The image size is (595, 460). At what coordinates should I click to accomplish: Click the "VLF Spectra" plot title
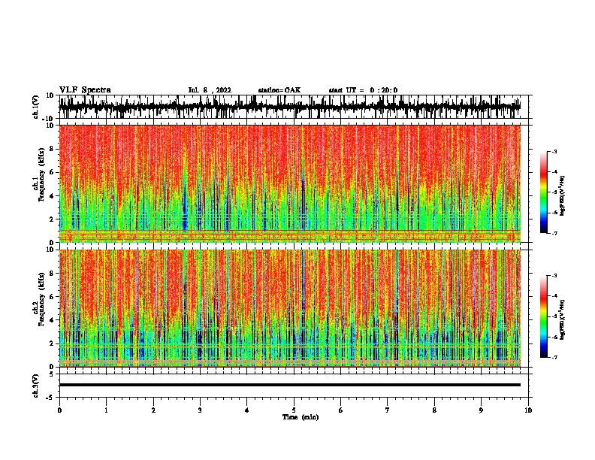click(x=85, y=90)
